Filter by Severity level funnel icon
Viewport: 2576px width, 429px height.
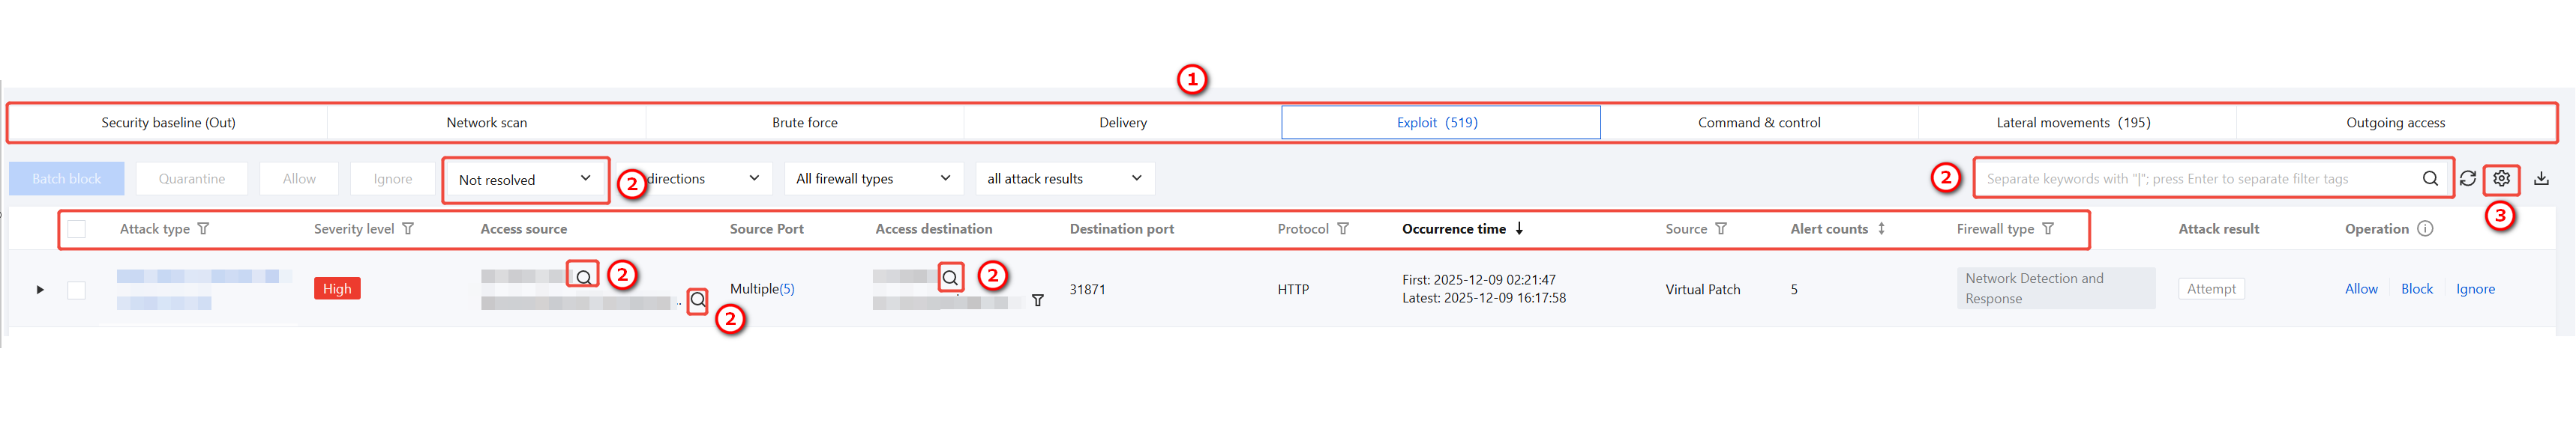pos(408,228)
